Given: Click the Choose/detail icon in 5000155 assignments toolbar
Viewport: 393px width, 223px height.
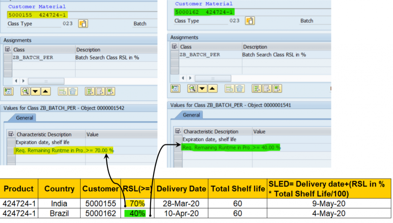Looking at the screenshot, I should [8, 91].
